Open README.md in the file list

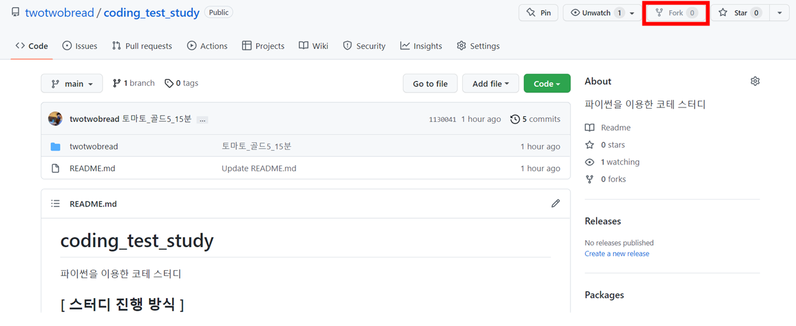tap(92, 168)
